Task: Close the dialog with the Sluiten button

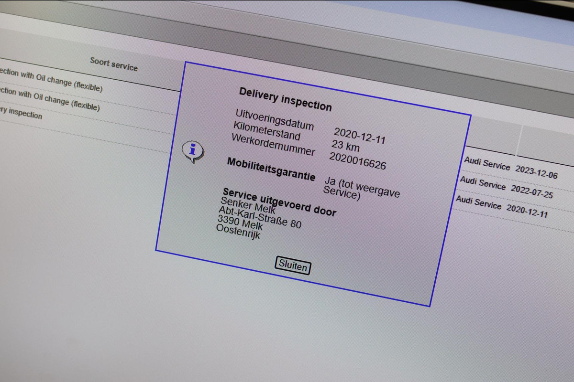Action: [293, 266]
